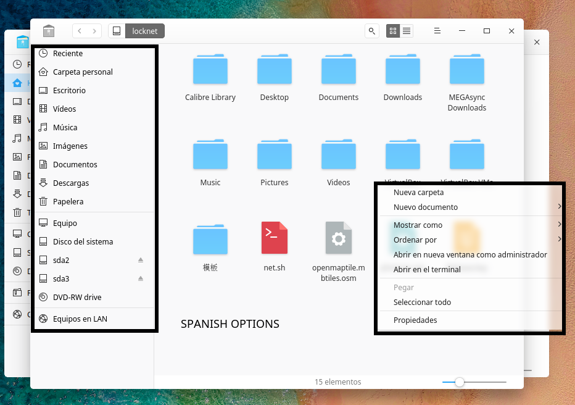Open the hamburger menu
Screen dimensions: 575x405
[437, 31]
